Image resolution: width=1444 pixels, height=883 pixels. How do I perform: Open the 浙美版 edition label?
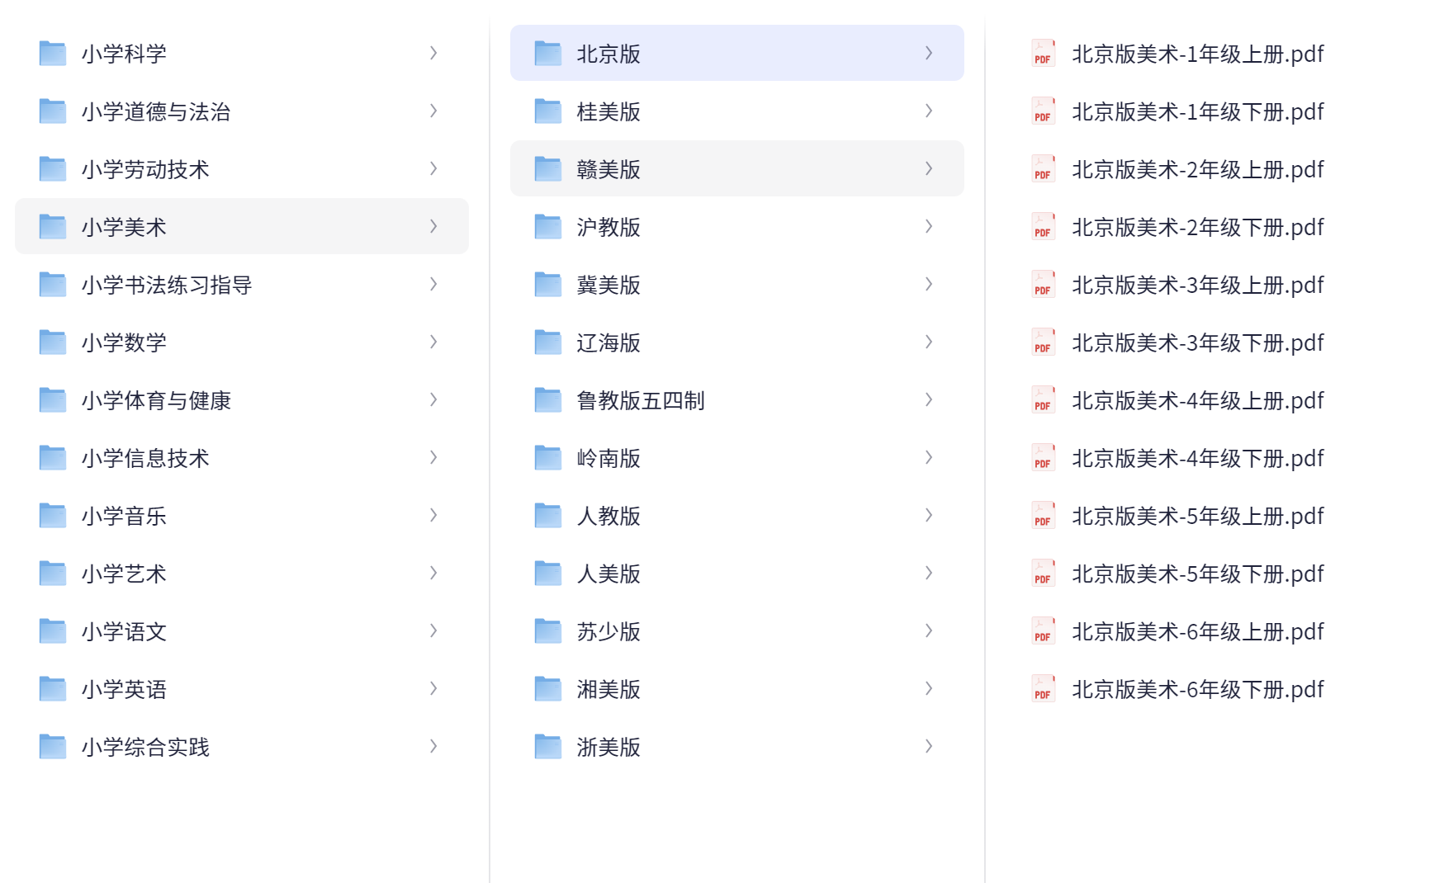click(608, 747)
